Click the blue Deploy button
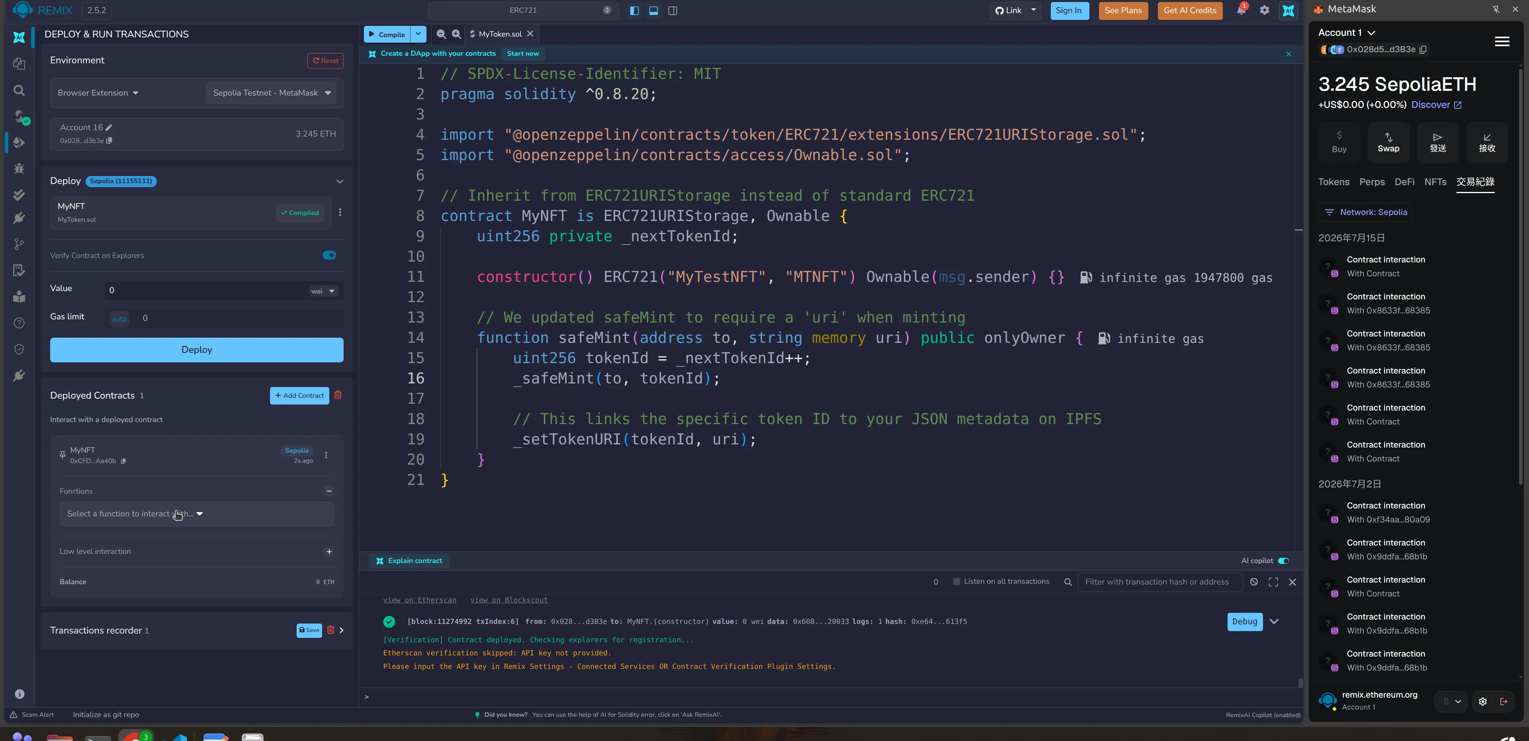Viewport: 1529px width, 741px height. [x=196, y=350]
